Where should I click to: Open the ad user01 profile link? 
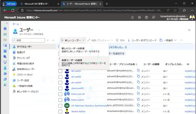pyautogui.click(x=76, y=71)
